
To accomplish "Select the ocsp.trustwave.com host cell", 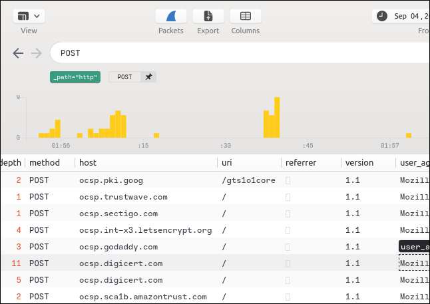I will pyautogui.click(x=123, y=197).
